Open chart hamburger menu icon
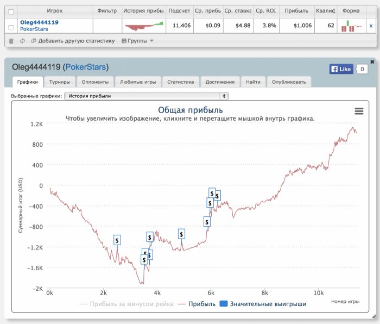 coord(359,111)
